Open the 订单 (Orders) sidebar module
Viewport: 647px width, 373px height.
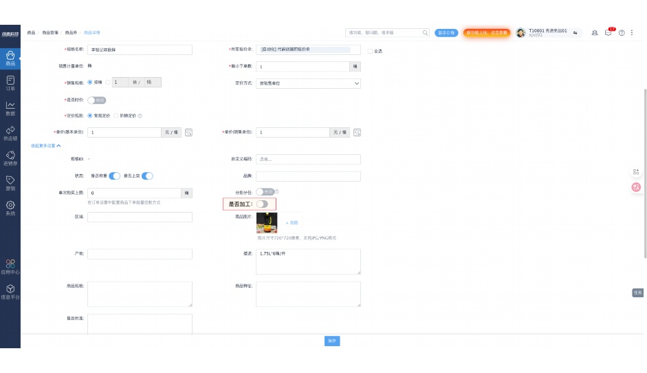click(x=10, y=83)
